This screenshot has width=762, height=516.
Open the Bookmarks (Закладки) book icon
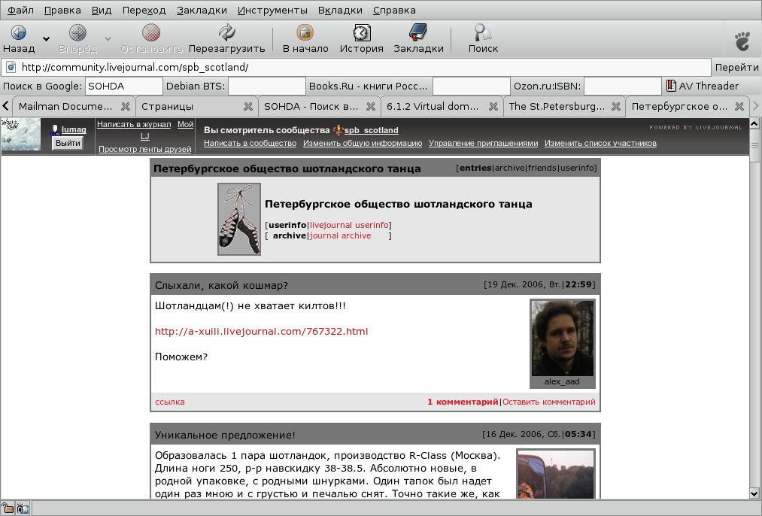tap(418, 33)
